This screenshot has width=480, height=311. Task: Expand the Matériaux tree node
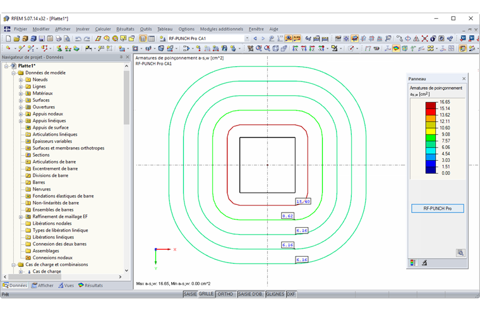coord(21,93)
